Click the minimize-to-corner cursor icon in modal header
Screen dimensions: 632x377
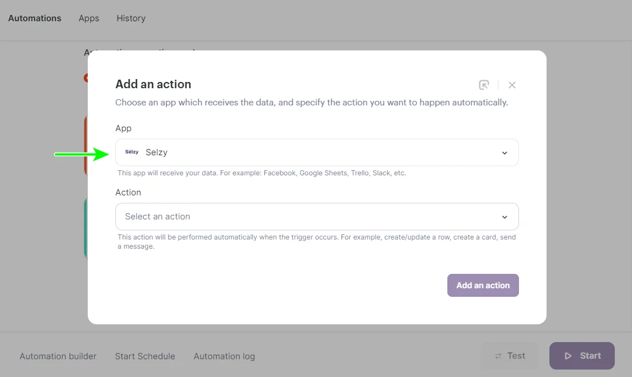[484, 84]
